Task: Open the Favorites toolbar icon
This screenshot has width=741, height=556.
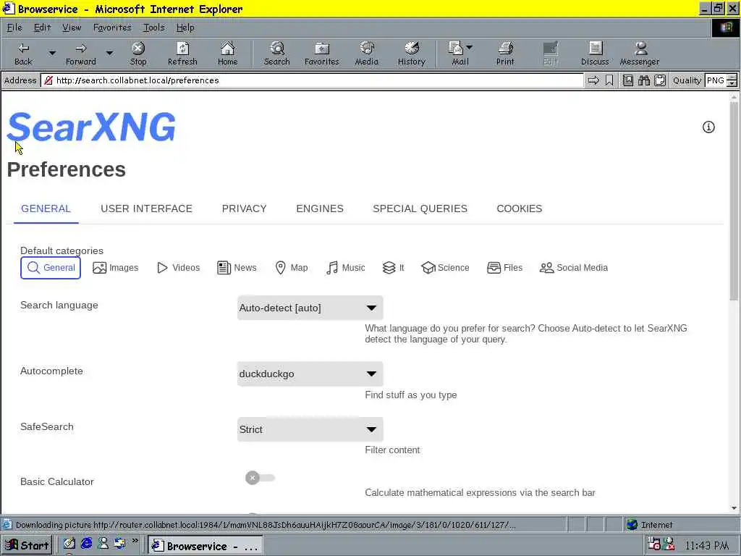Action: pyautogui.click(x=322, y=54)
